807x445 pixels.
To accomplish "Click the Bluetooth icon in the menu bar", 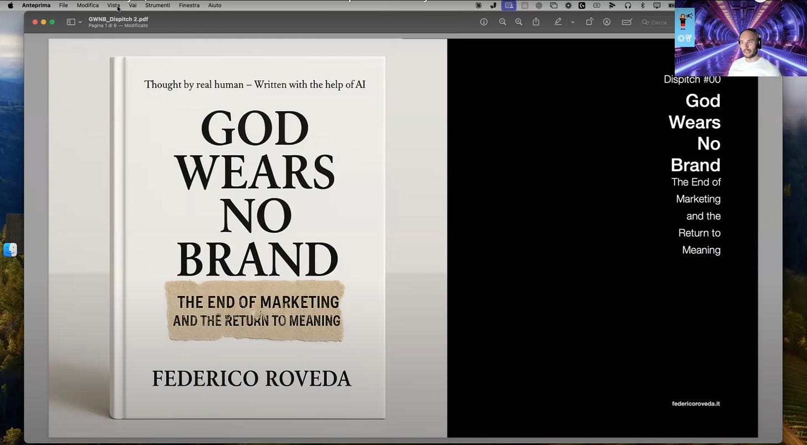I will (642, 6).
